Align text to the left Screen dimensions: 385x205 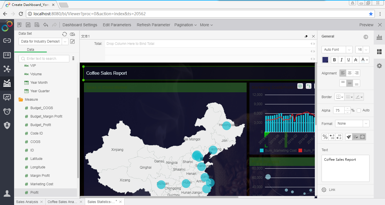click(343, 73)
